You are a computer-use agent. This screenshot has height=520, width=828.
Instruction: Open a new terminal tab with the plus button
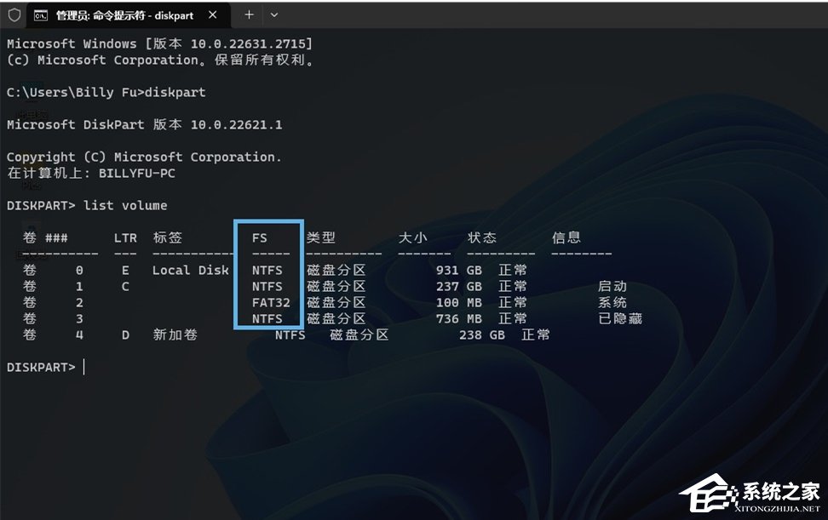(247, 14)
